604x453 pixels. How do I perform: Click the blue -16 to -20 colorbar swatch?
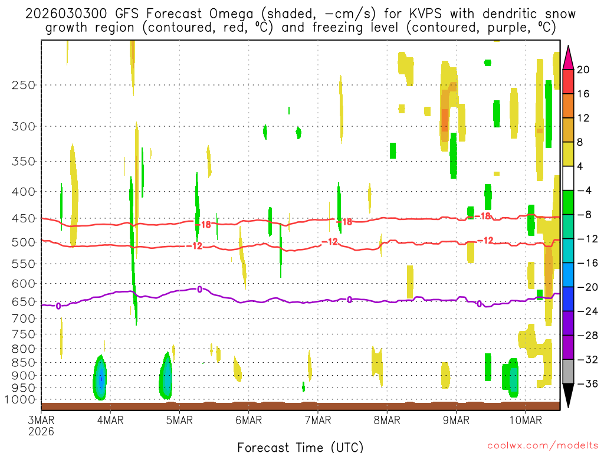(568, 275)
